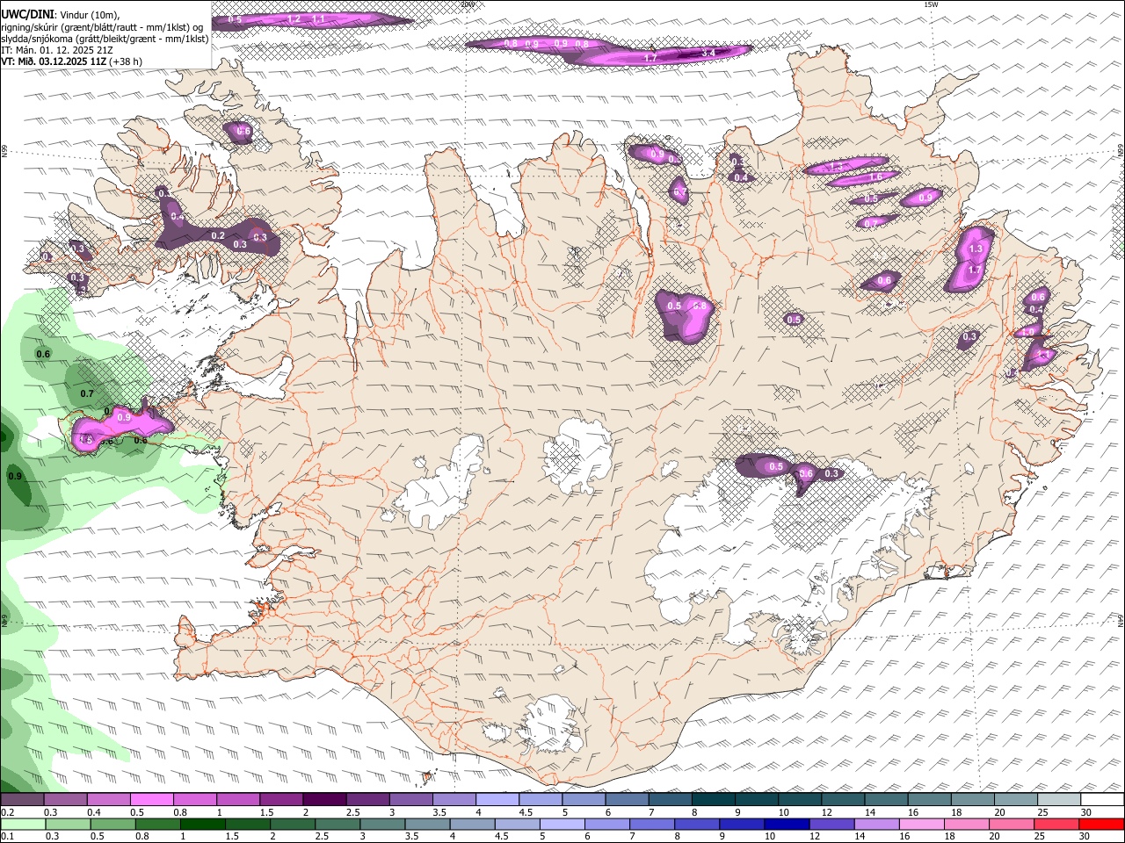Click the '1.6' snowfall value on the map
Screen dimensions: 1125x843
tap(875, 177)
